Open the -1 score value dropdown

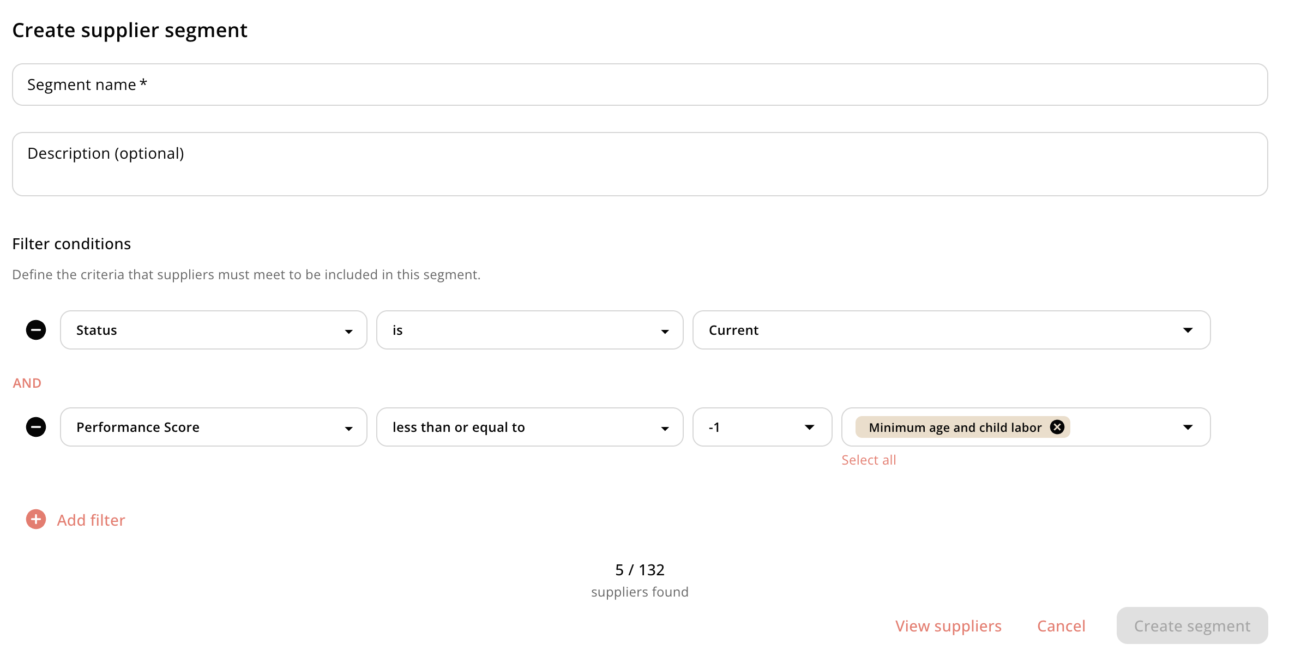click(x=762, y=427)
